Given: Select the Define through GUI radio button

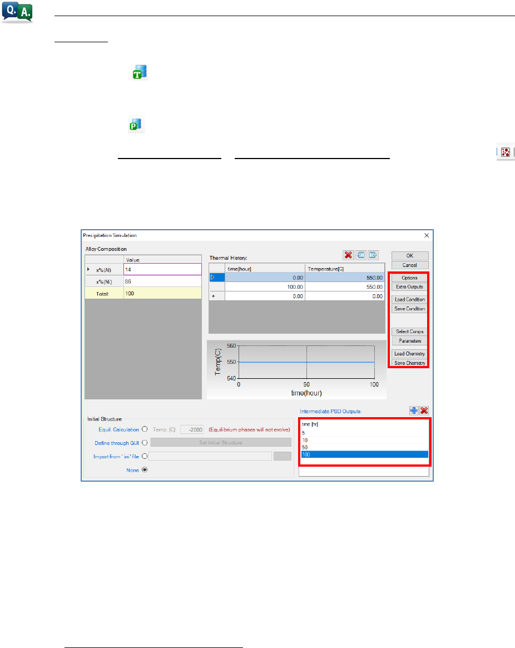Looking at the screenshot, I should tap(145, 443).
